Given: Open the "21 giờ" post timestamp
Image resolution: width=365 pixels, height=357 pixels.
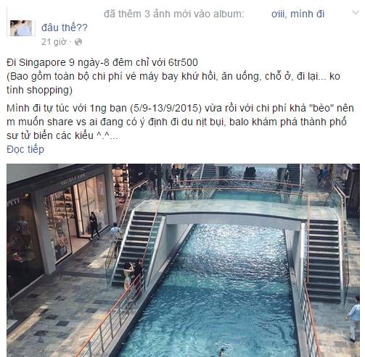Looking at the screenshot, I should pyautogui.click(x=54, y=42).
